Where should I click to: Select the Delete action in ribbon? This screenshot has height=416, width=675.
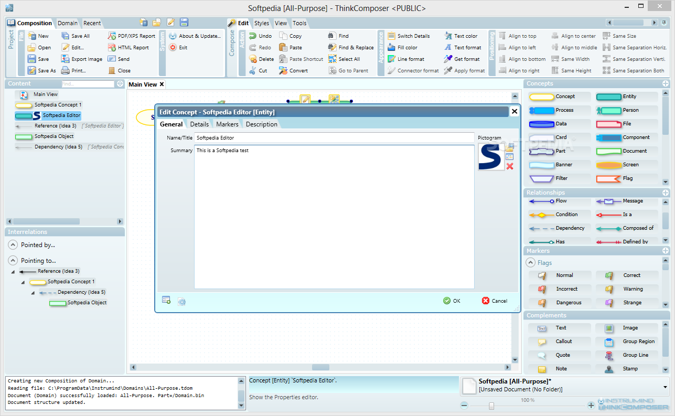(261, 59)
